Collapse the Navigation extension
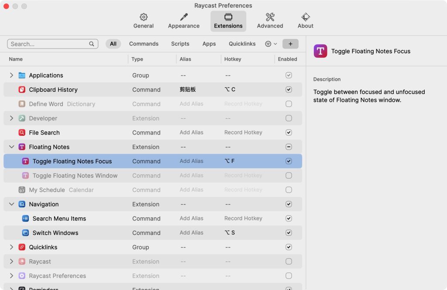The width and height of the screenshot is (447, 290). pyautogui.click(x=11, y=204)
